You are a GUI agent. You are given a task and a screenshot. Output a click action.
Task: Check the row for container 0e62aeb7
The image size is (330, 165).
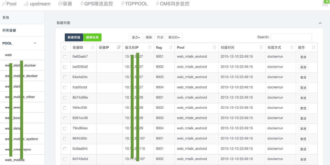coord(64,57)
